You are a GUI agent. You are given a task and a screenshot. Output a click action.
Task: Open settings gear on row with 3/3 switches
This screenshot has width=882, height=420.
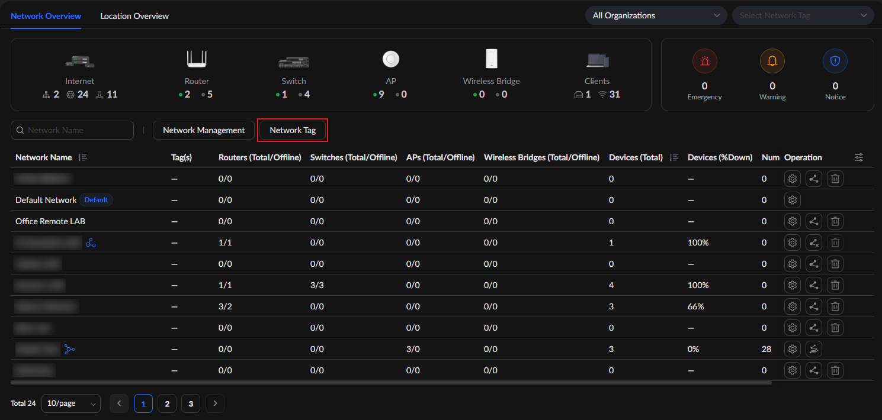point(793,285)
